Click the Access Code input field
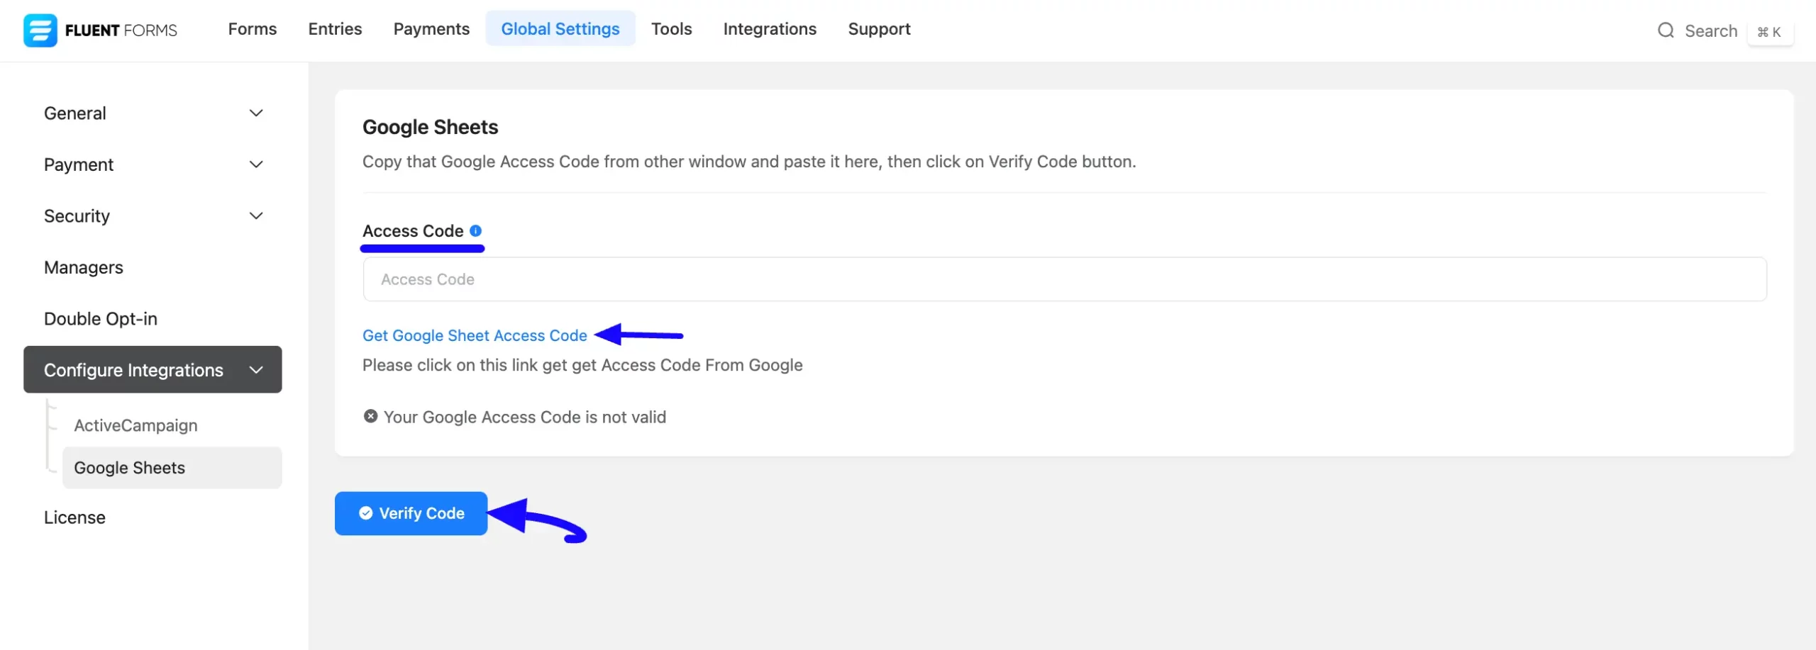The height and width of the screenshot is (650, 1816). 1065,279
